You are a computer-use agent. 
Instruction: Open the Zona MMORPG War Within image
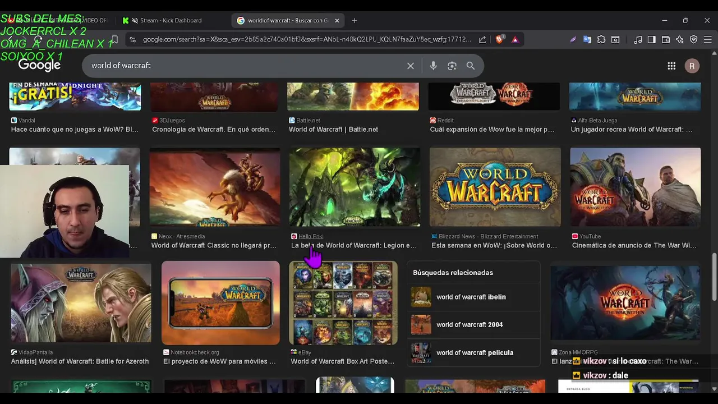625,303
